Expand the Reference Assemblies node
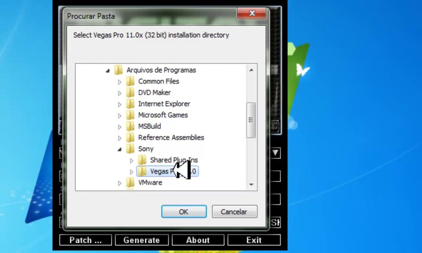 click(x=120, y=138)
